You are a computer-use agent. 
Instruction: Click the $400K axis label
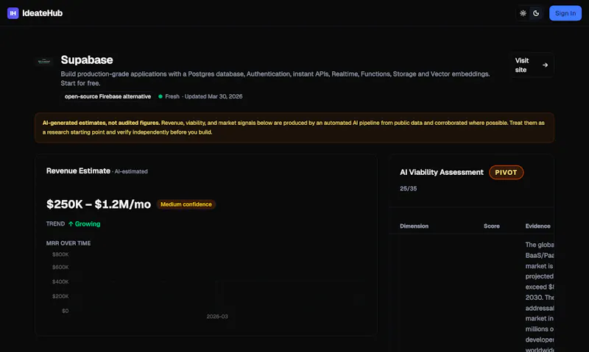pos(60,282)
